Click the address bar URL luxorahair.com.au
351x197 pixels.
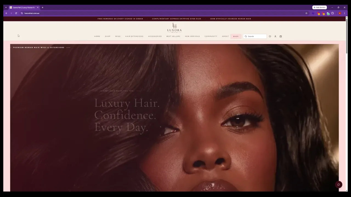point(32,13)
